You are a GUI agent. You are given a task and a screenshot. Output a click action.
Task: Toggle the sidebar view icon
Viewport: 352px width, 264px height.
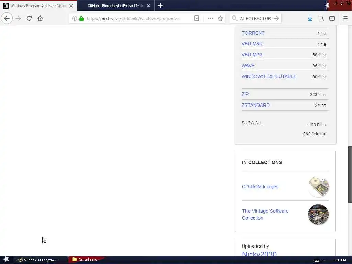click(332, 18)
